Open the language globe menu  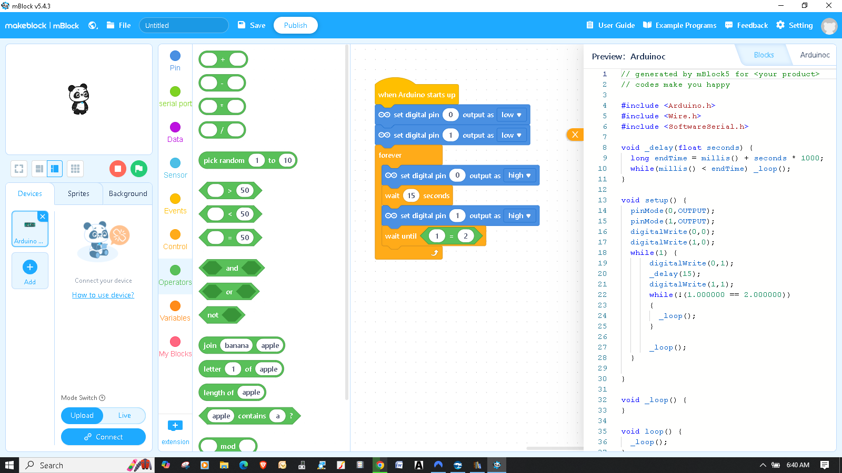pos(93,25)
